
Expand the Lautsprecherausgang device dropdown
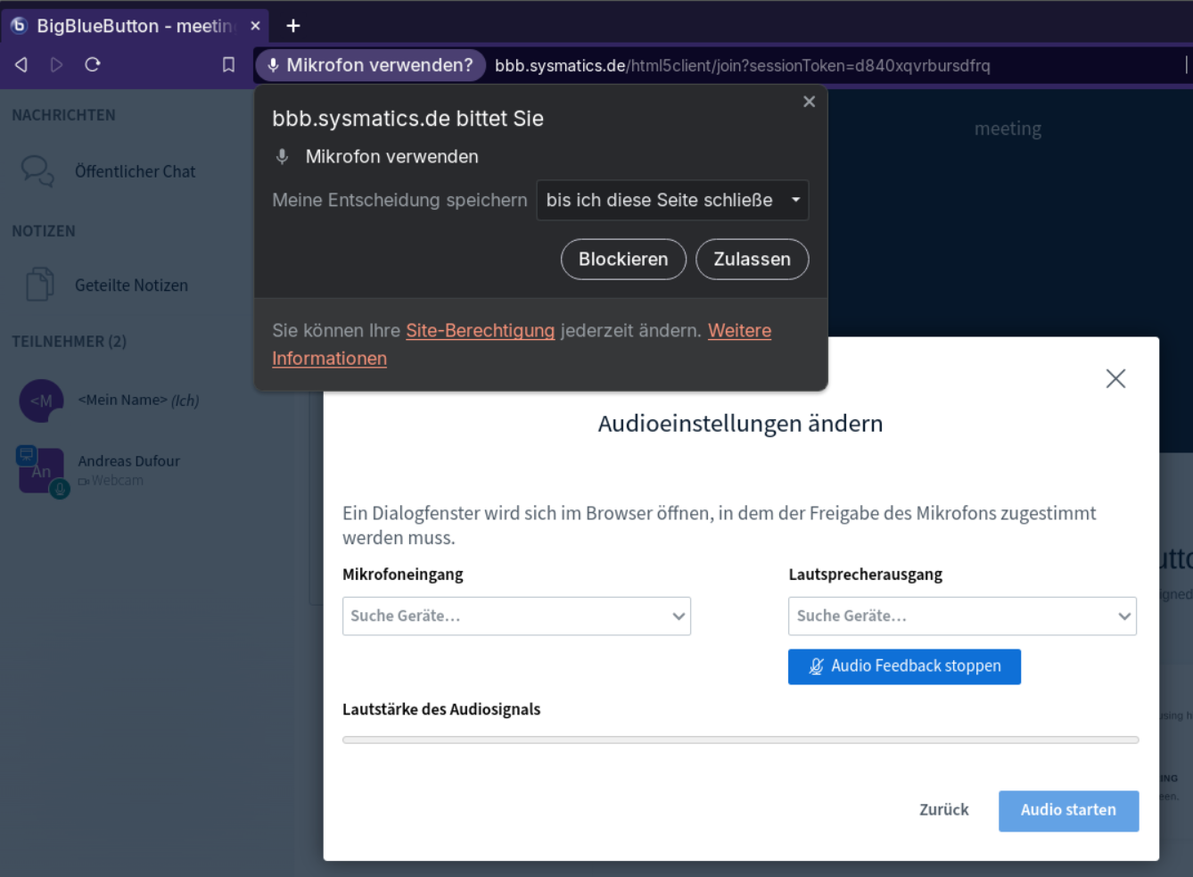(961, 616)
